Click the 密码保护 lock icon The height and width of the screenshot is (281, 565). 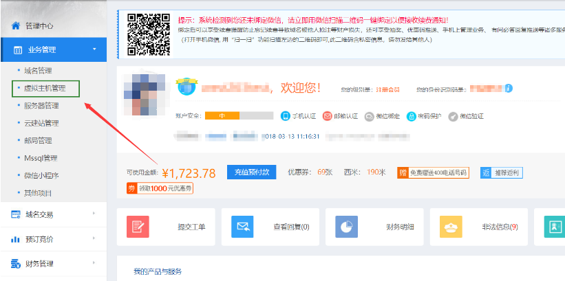(412, 116)
